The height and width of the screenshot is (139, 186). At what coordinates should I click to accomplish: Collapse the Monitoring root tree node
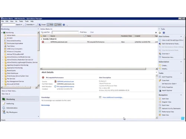2,33
